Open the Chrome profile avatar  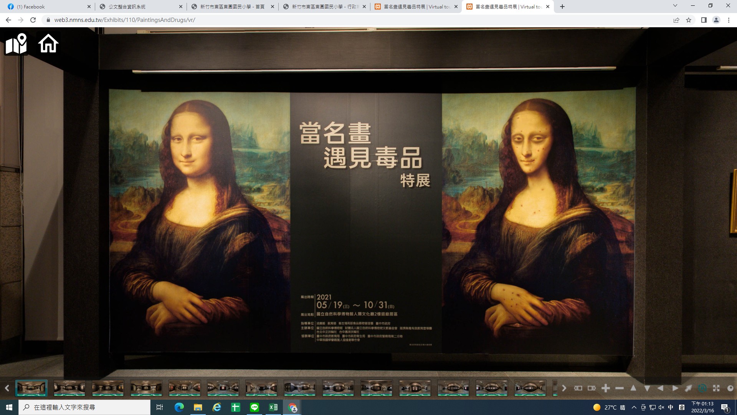click(x=716, y=20)
